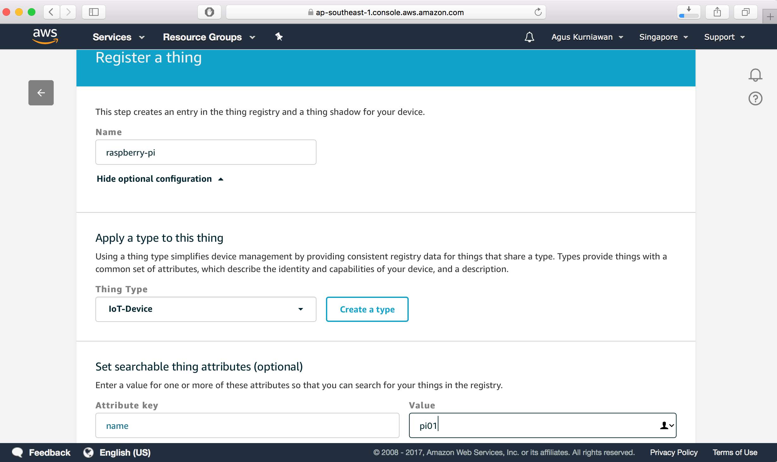The image size is (777, 462).
Task: Click the Safari back button
Action: [51, 12]
